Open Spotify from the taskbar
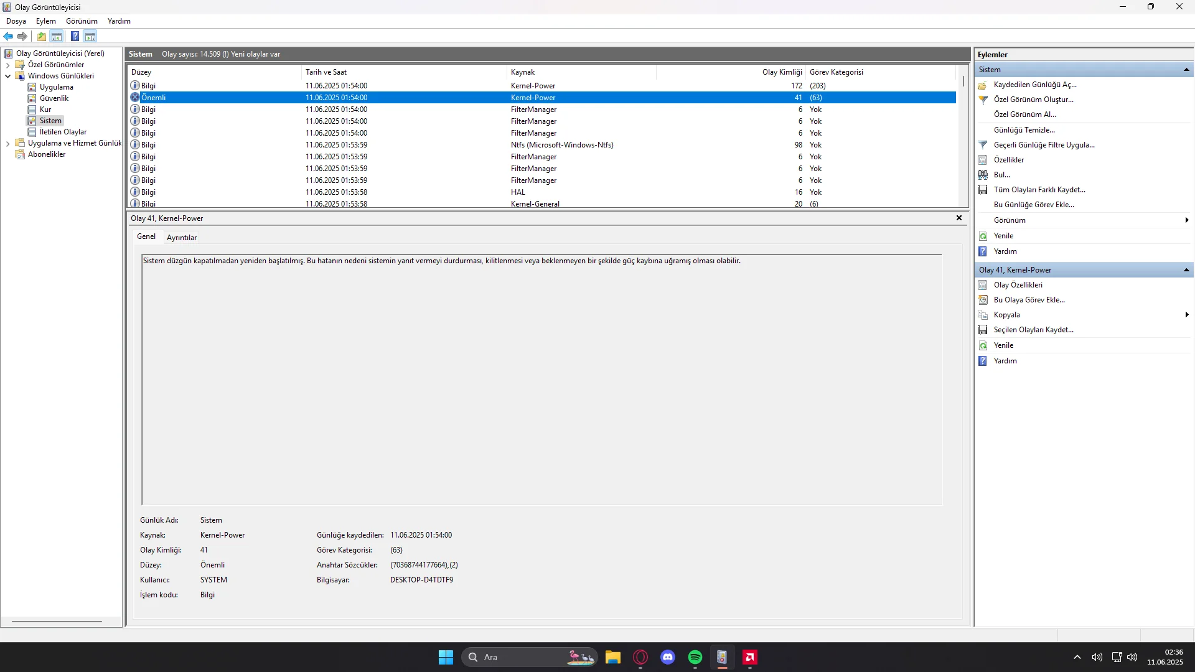The width and height of the screenshot is (1195, 672). [x=695, y=657]
